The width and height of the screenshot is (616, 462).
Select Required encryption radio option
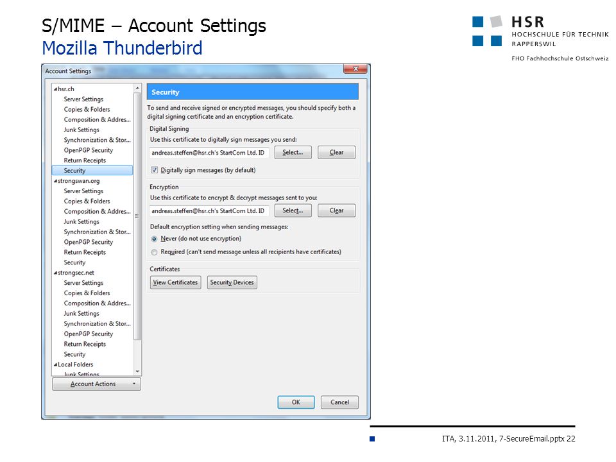[x=155, y=252]
